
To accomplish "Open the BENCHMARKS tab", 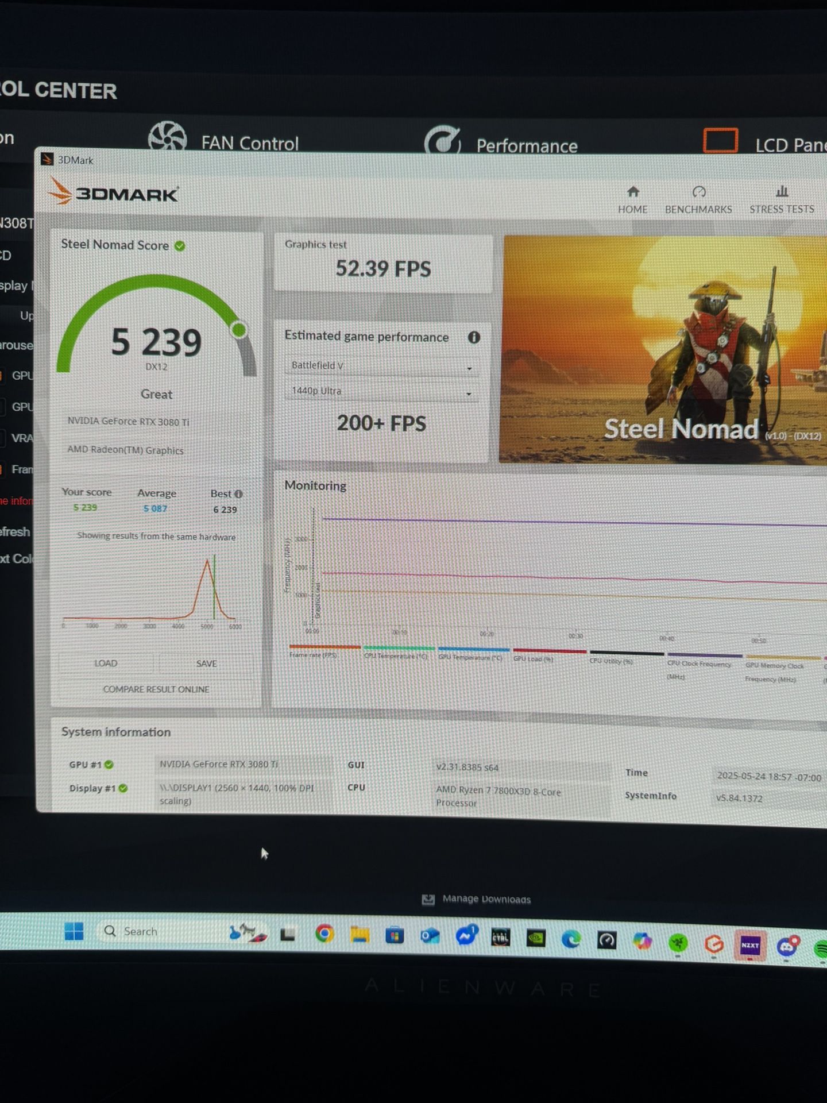I will click(698, 200).
